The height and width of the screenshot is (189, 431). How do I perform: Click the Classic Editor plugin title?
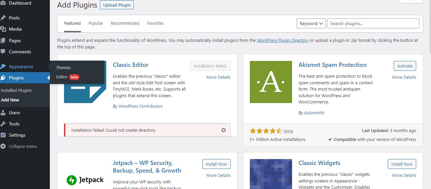(x=131, y=65)
